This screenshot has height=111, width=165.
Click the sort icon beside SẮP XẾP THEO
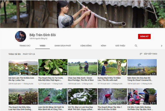click(x=141, y=54)
